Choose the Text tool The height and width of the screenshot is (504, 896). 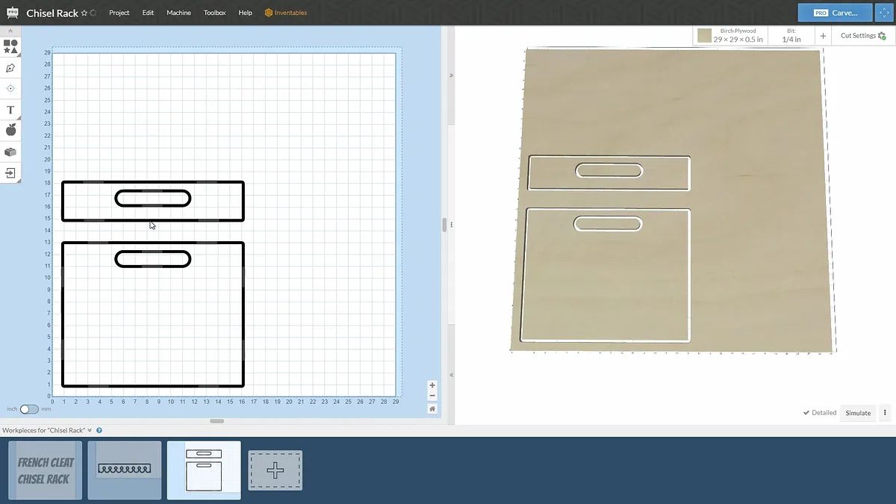point(10,110)
